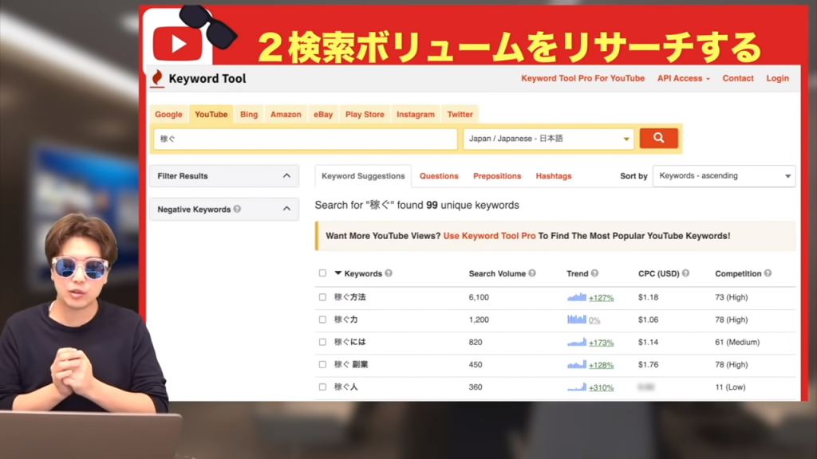Click trend chart icon for 稼ぐ 副業
This screenshot has width=817, height=459.
[577, 364]
